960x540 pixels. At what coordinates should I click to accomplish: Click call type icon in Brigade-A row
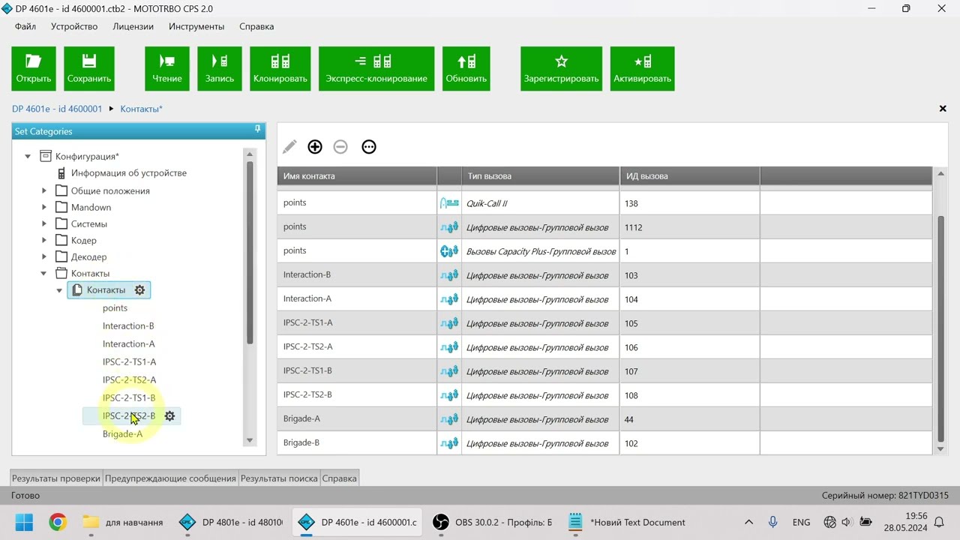point(449,419)
